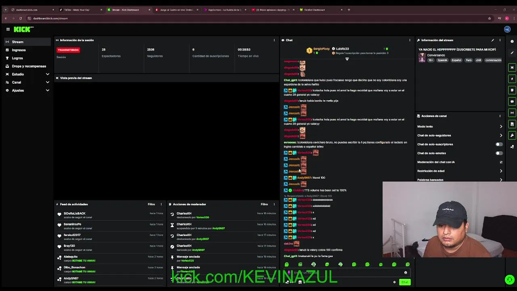
Task: Toggle the lightning activity widget icon in the right sidebar
Action: [512, 79]
